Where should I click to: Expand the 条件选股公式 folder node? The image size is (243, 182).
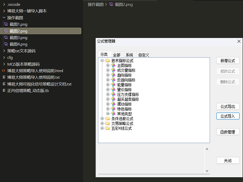pos(102,119)
